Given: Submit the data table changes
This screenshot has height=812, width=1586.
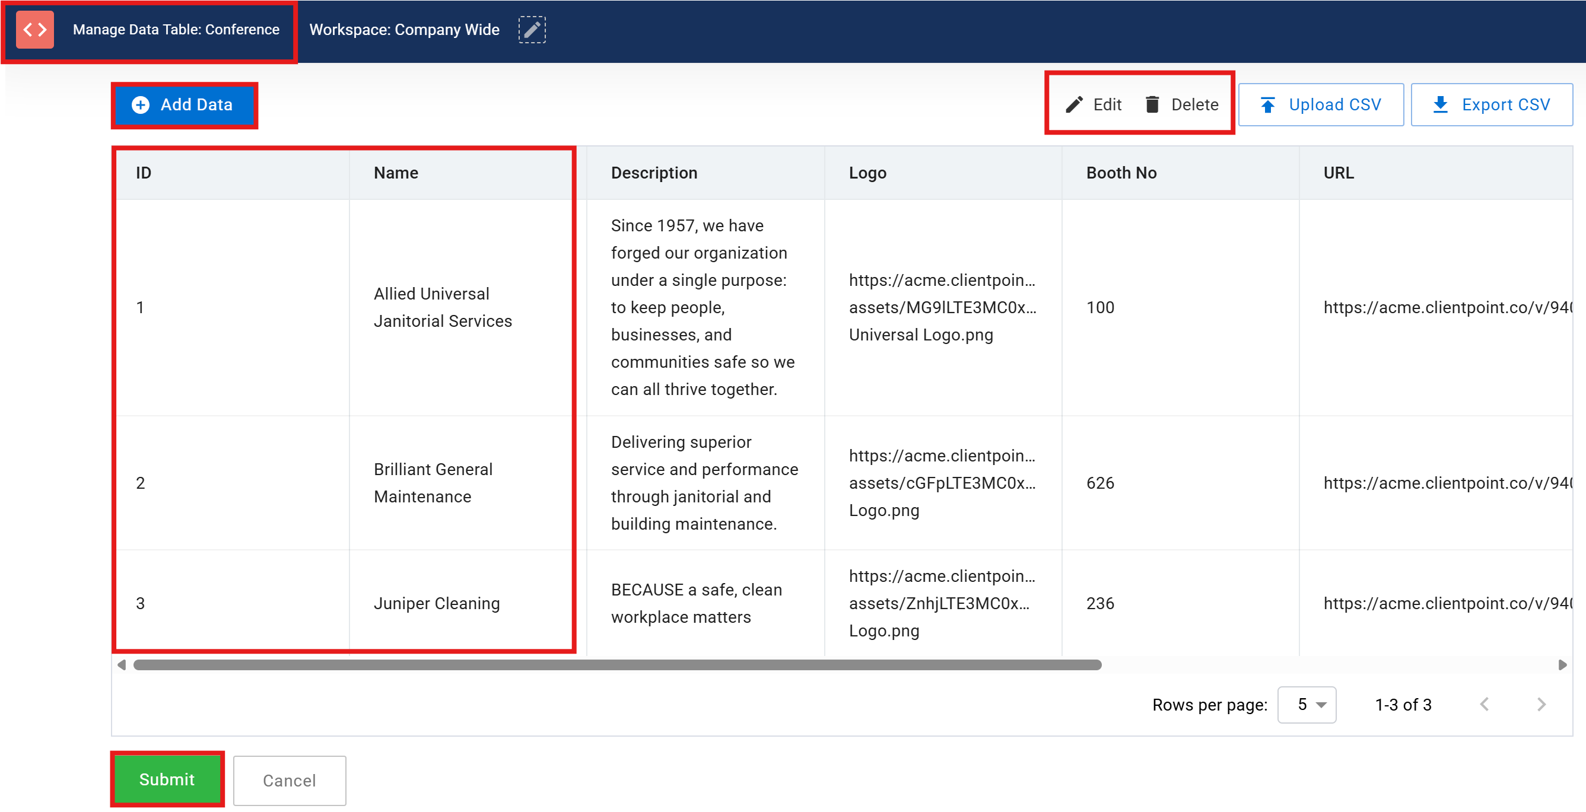Looking at the screenshot, I should (167, 779).
